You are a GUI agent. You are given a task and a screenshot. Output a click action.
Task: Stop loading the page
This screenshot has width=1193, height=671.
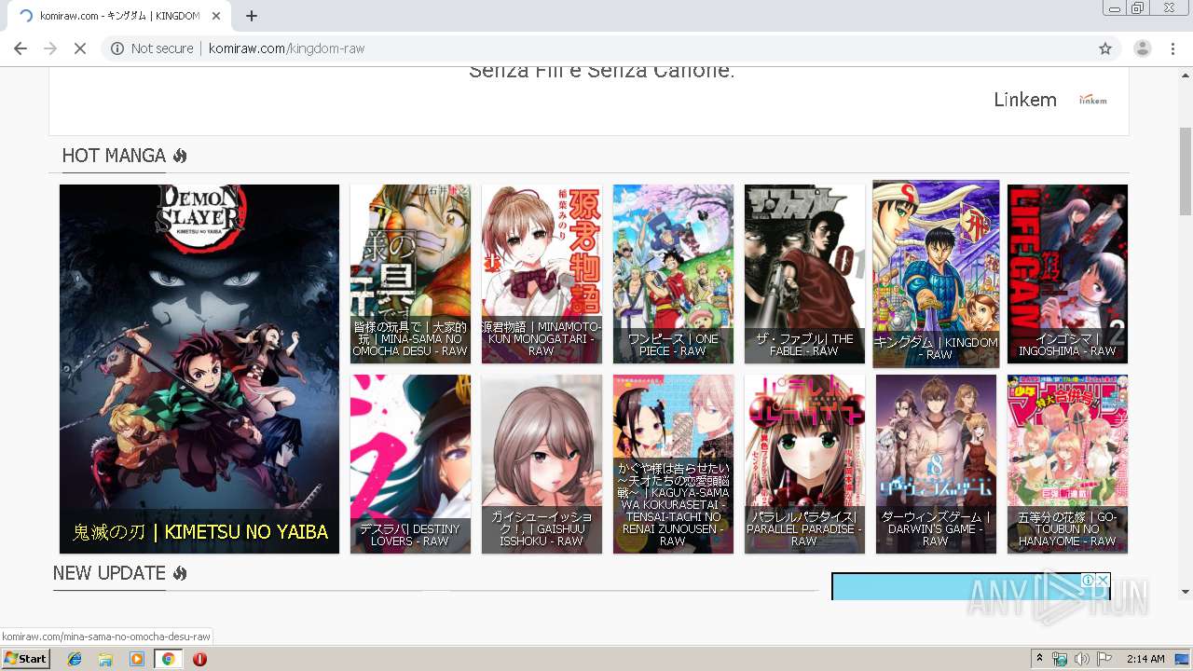click(80, 48)
